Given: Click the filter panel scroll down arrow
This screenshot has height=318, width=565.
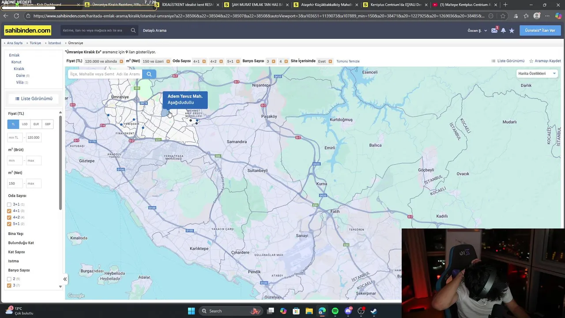Looking at the screenshot, I should click(x=60, y=287).
